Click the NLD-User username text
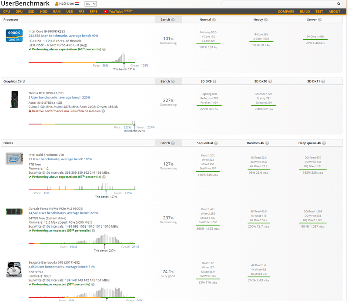The width and height of the screenshot is (348, 301). click(x=67, y=4)
